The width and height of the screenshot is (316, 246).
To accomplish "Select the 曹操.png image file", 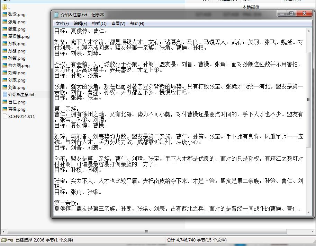I will point(17,109).
